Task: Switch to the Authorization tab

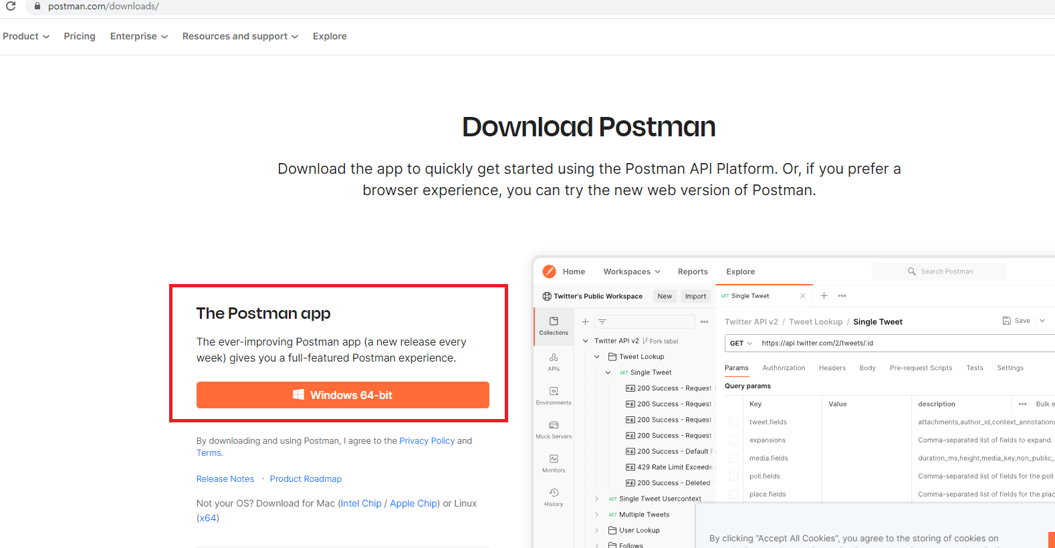Action: pyautogui.click(x=784, y=368)
